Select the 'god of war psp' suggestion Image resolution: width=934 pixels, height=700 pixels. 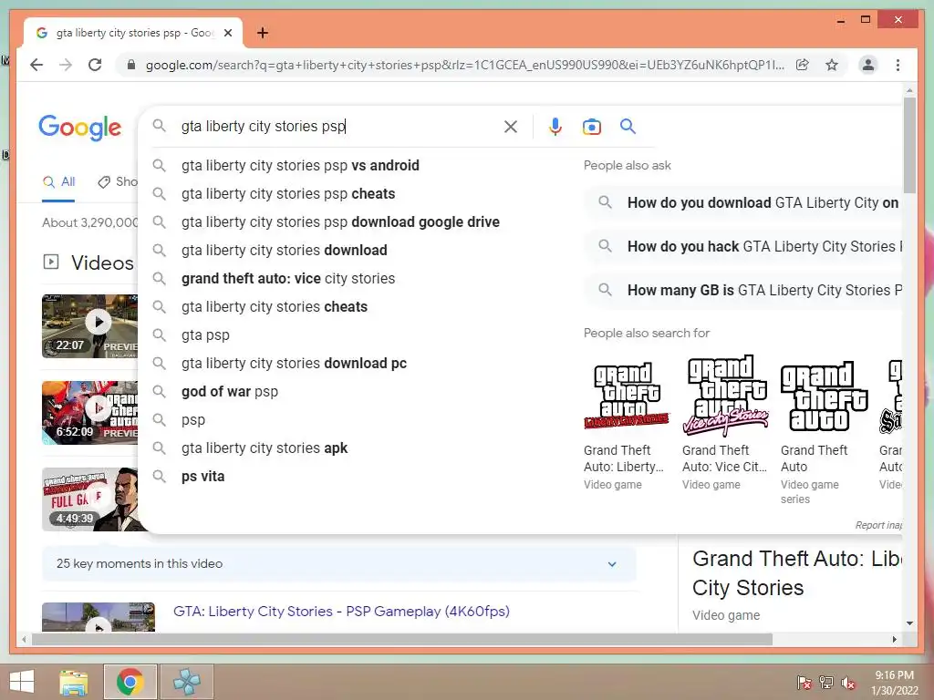[230, 392]
